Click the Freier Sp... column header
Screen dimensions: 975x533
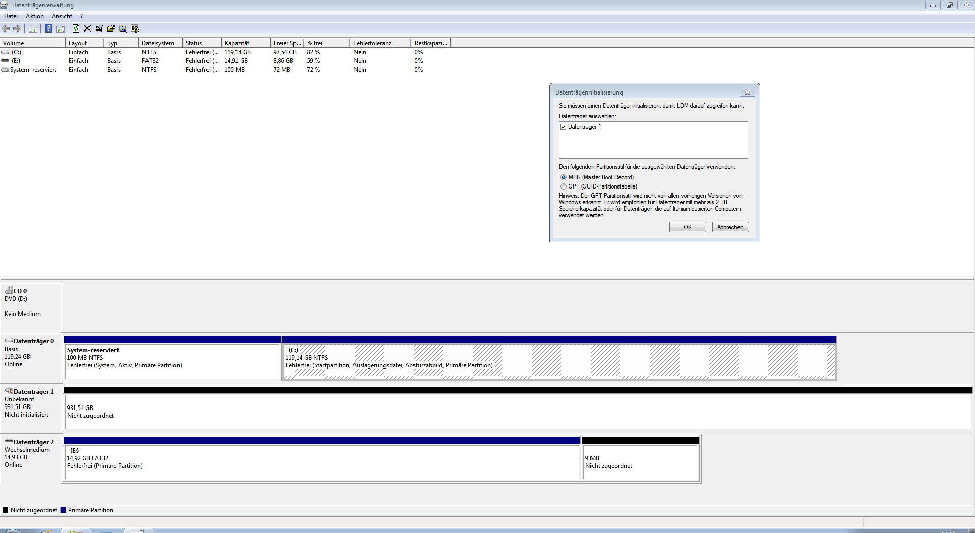tap(287, 43)
